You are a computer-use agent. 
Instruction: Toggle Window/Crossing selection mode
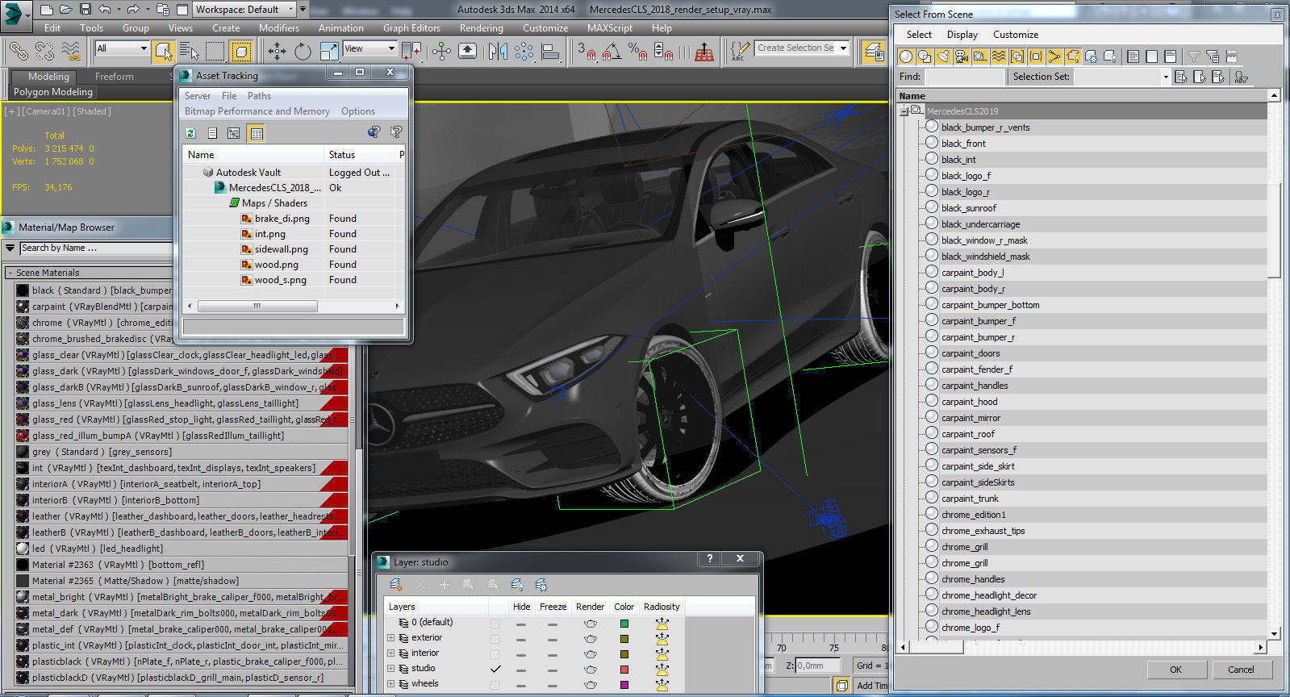click(x=241, y=52)
